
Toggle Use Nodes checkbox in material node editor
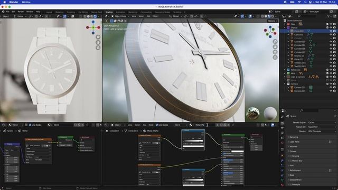tap(157, 125)
